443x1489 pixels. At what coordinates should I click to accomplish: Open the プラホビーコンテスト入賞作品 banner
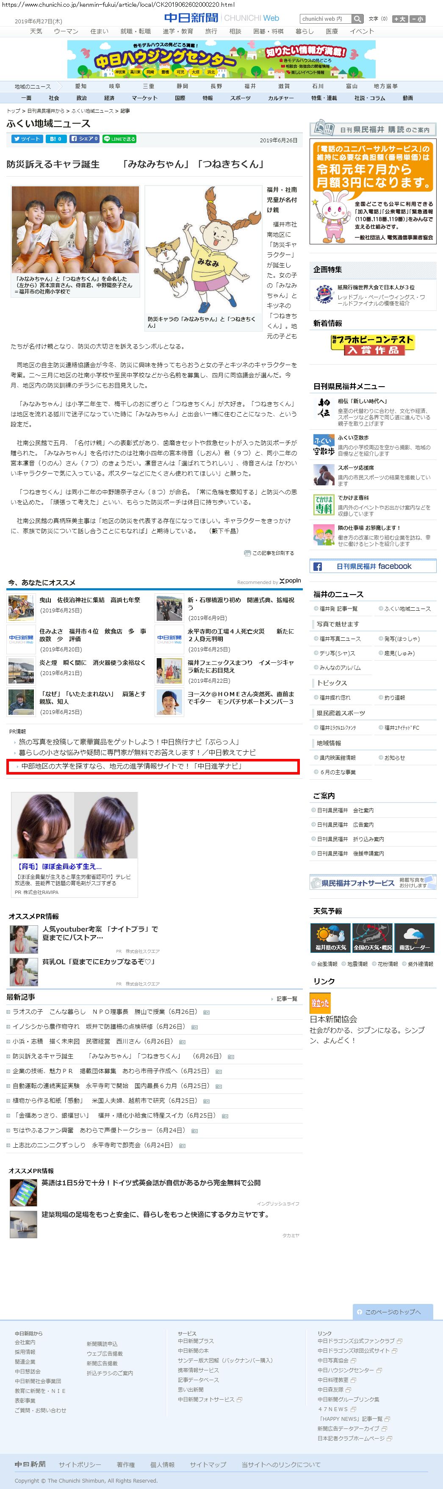coord(373,344)
